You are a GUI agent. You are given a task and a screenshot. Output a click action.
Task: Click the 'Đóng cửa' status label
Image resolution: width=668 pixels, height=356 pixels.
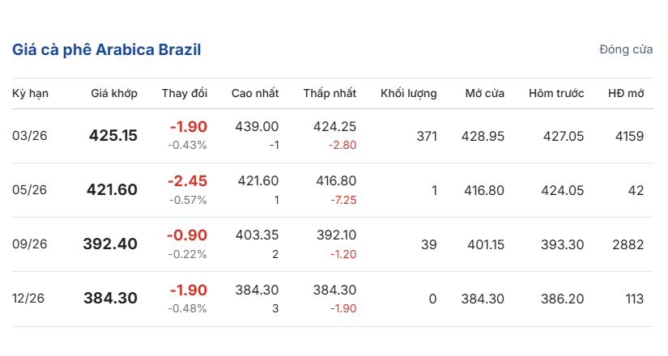[x=626, y=50]
